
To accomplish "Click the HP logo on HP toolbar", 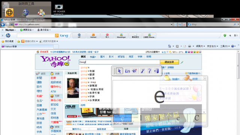I will [8, 36].
